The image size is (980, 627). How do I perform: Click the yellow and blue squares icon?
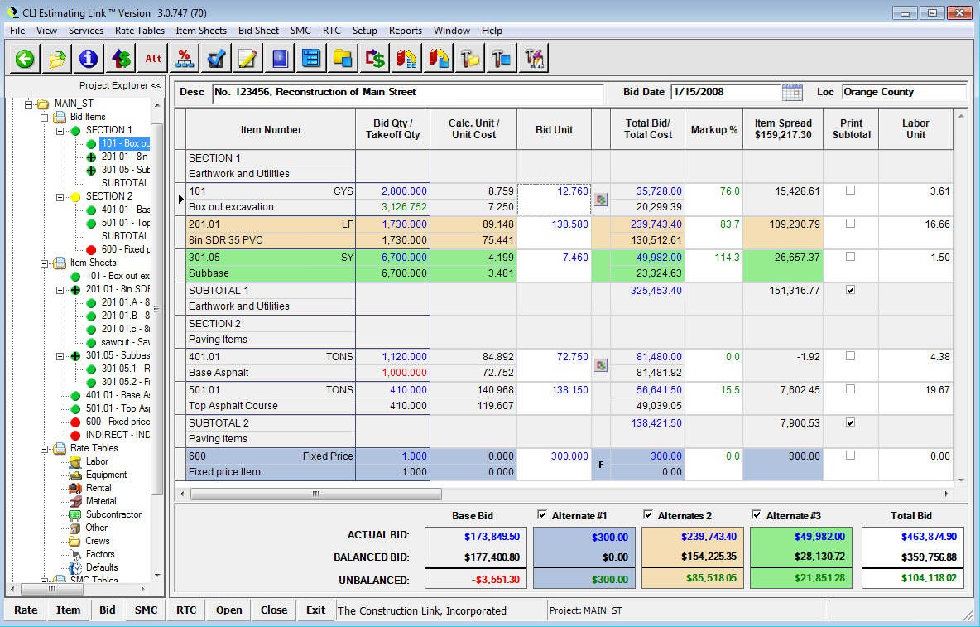coord(343,59)
